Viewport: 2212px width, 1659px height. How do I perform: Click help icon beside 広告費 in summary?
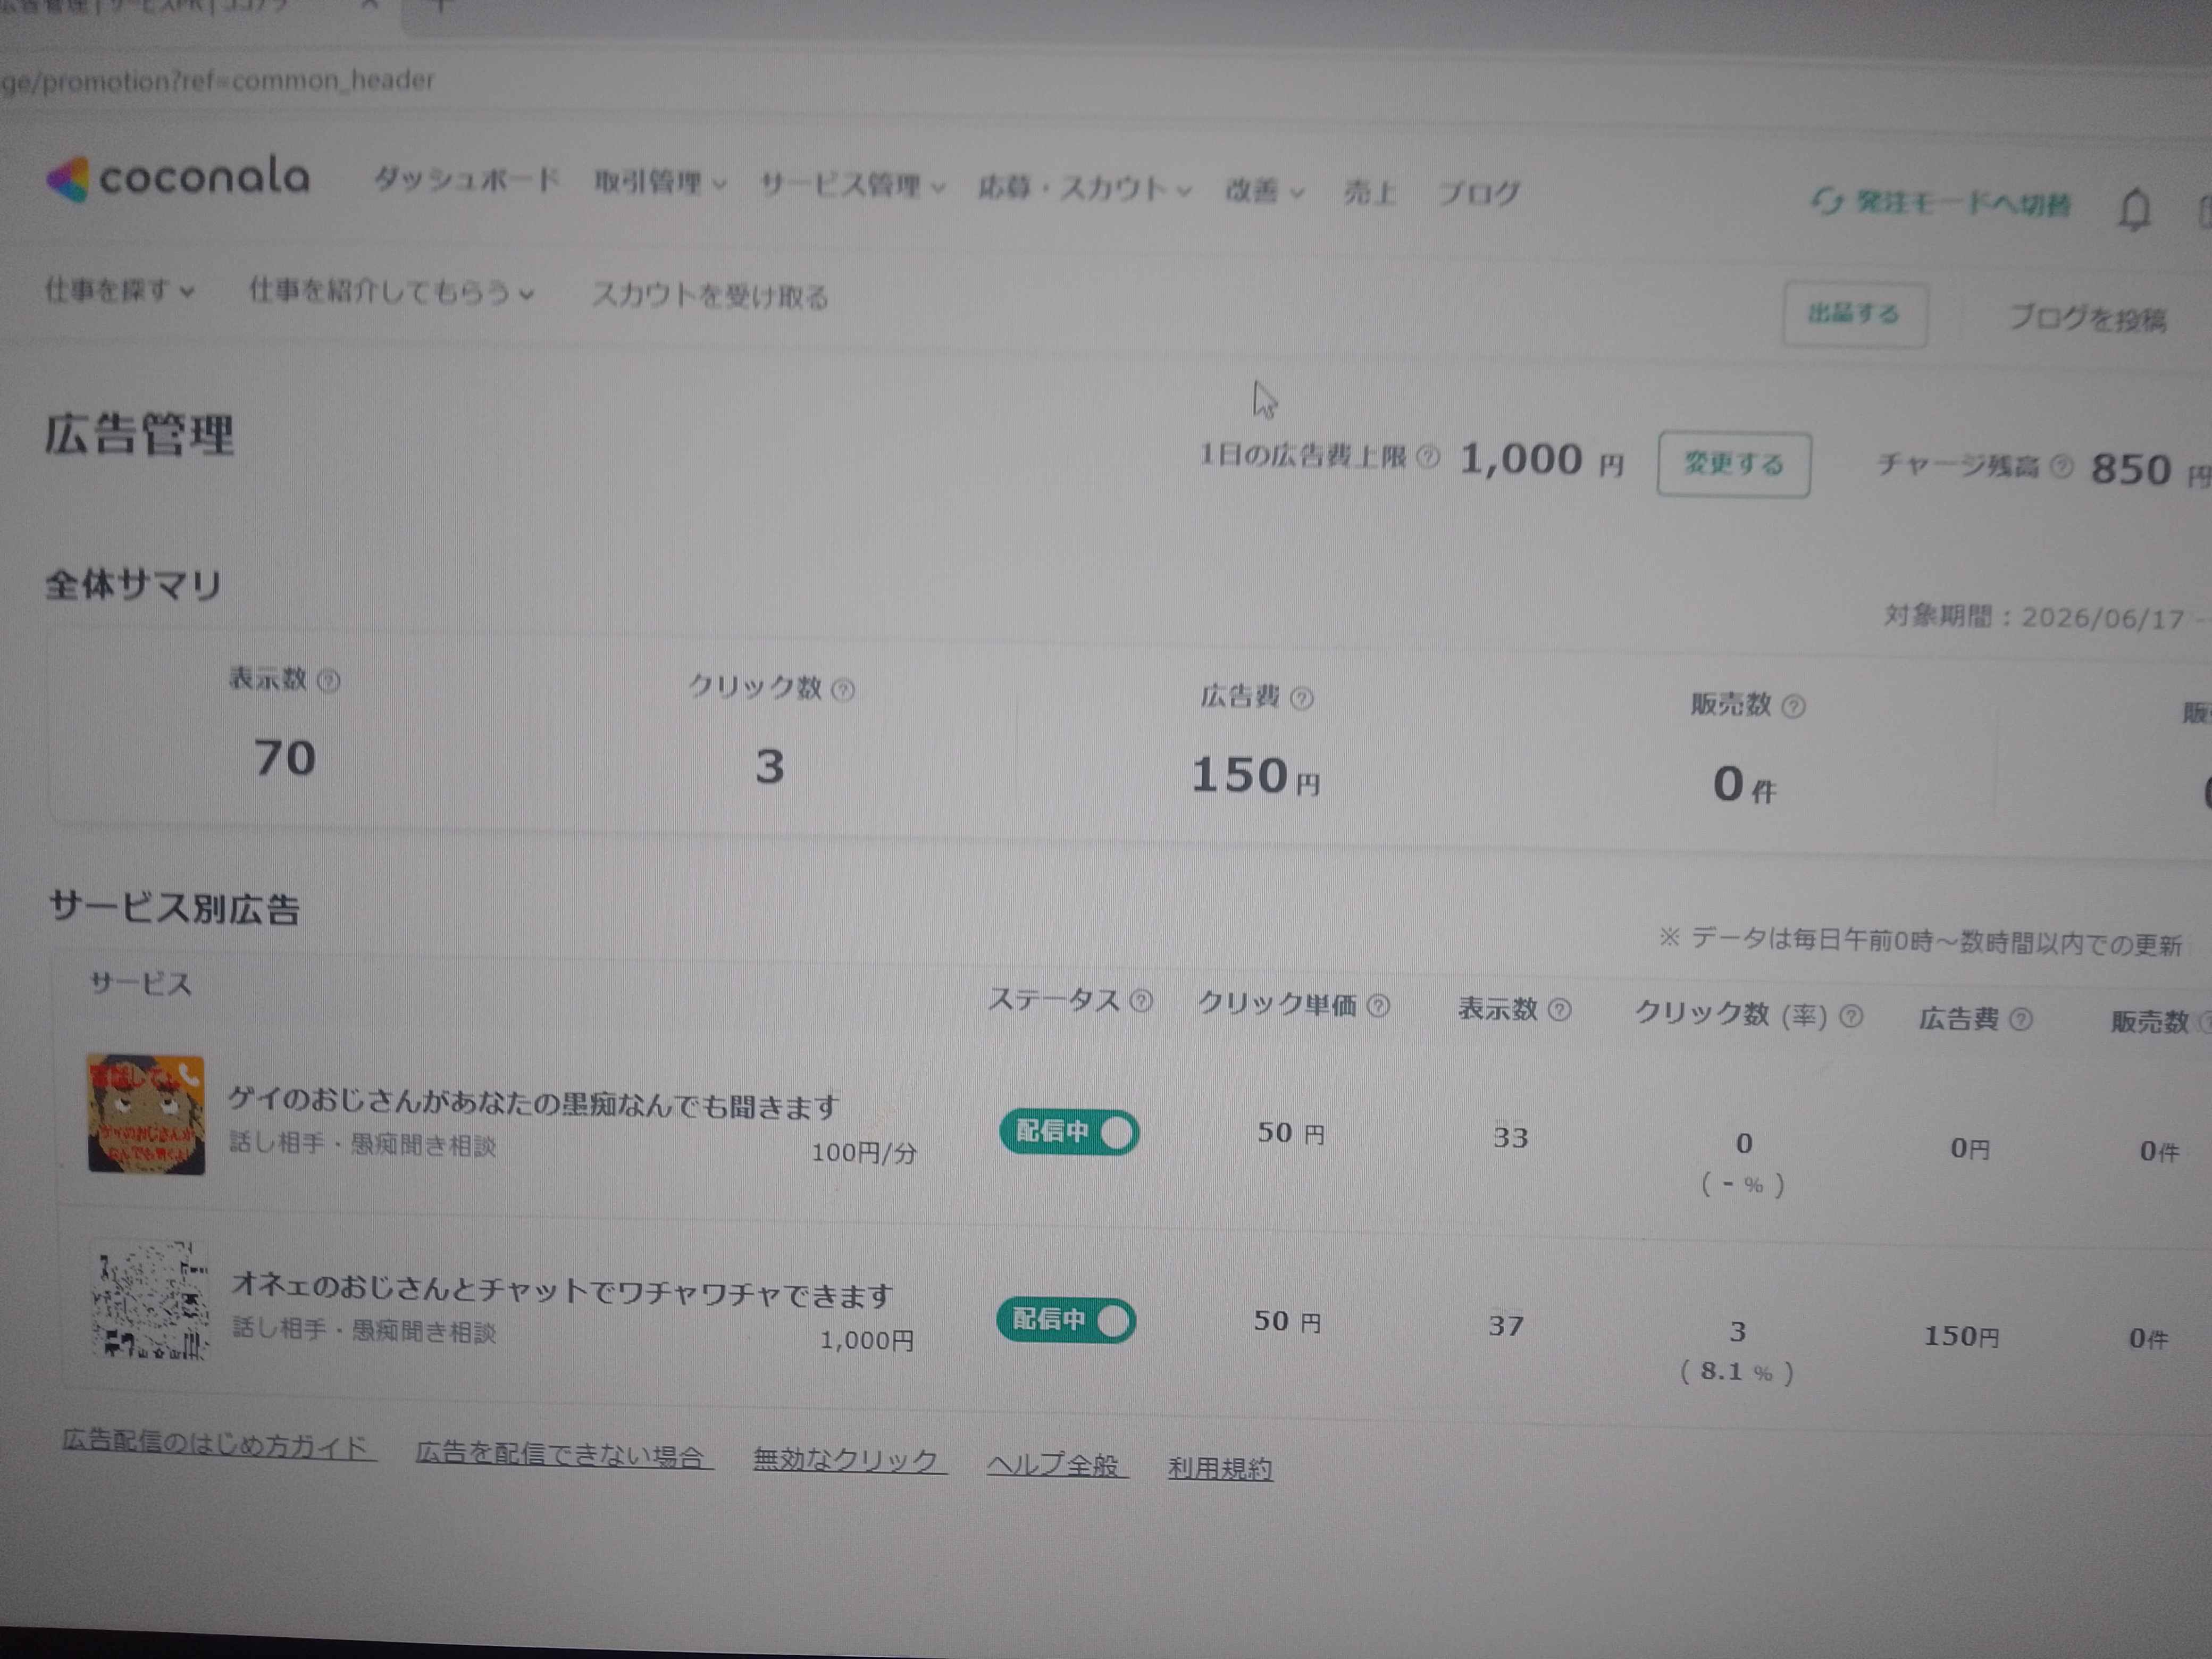click(x=1301, y=698)
